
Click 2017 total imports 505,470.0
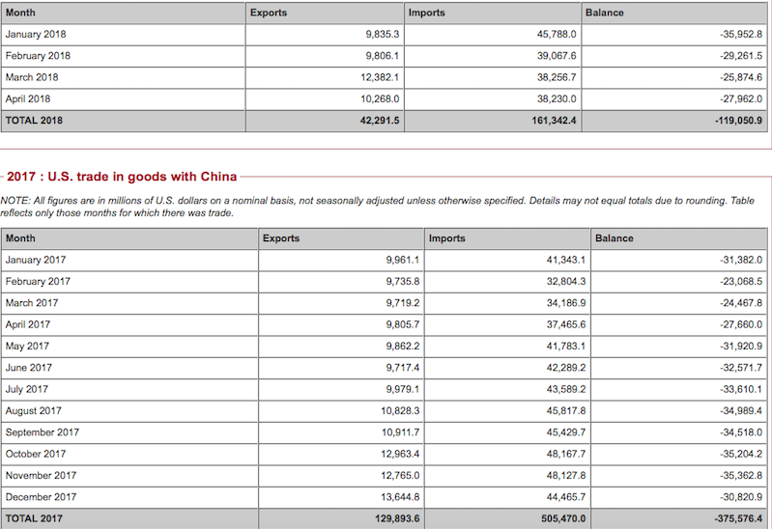[x=563, y=518]
